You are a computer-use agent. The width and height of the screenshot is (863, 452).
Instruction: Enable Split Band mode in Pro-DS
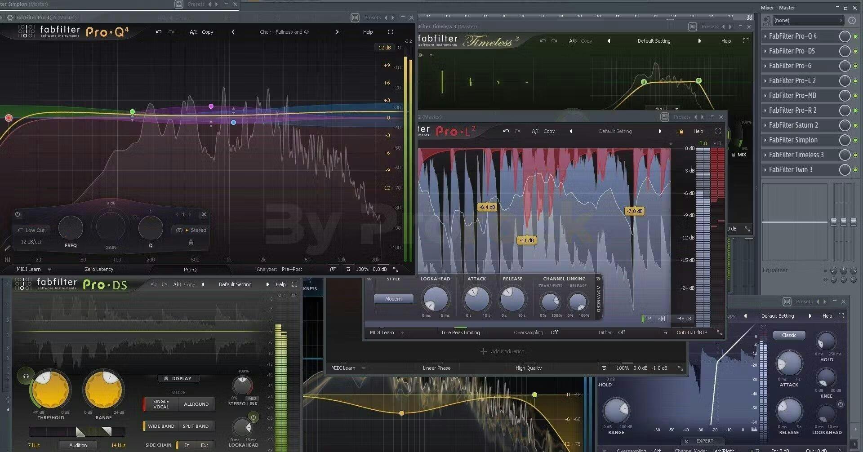click(x=196, y=426)
